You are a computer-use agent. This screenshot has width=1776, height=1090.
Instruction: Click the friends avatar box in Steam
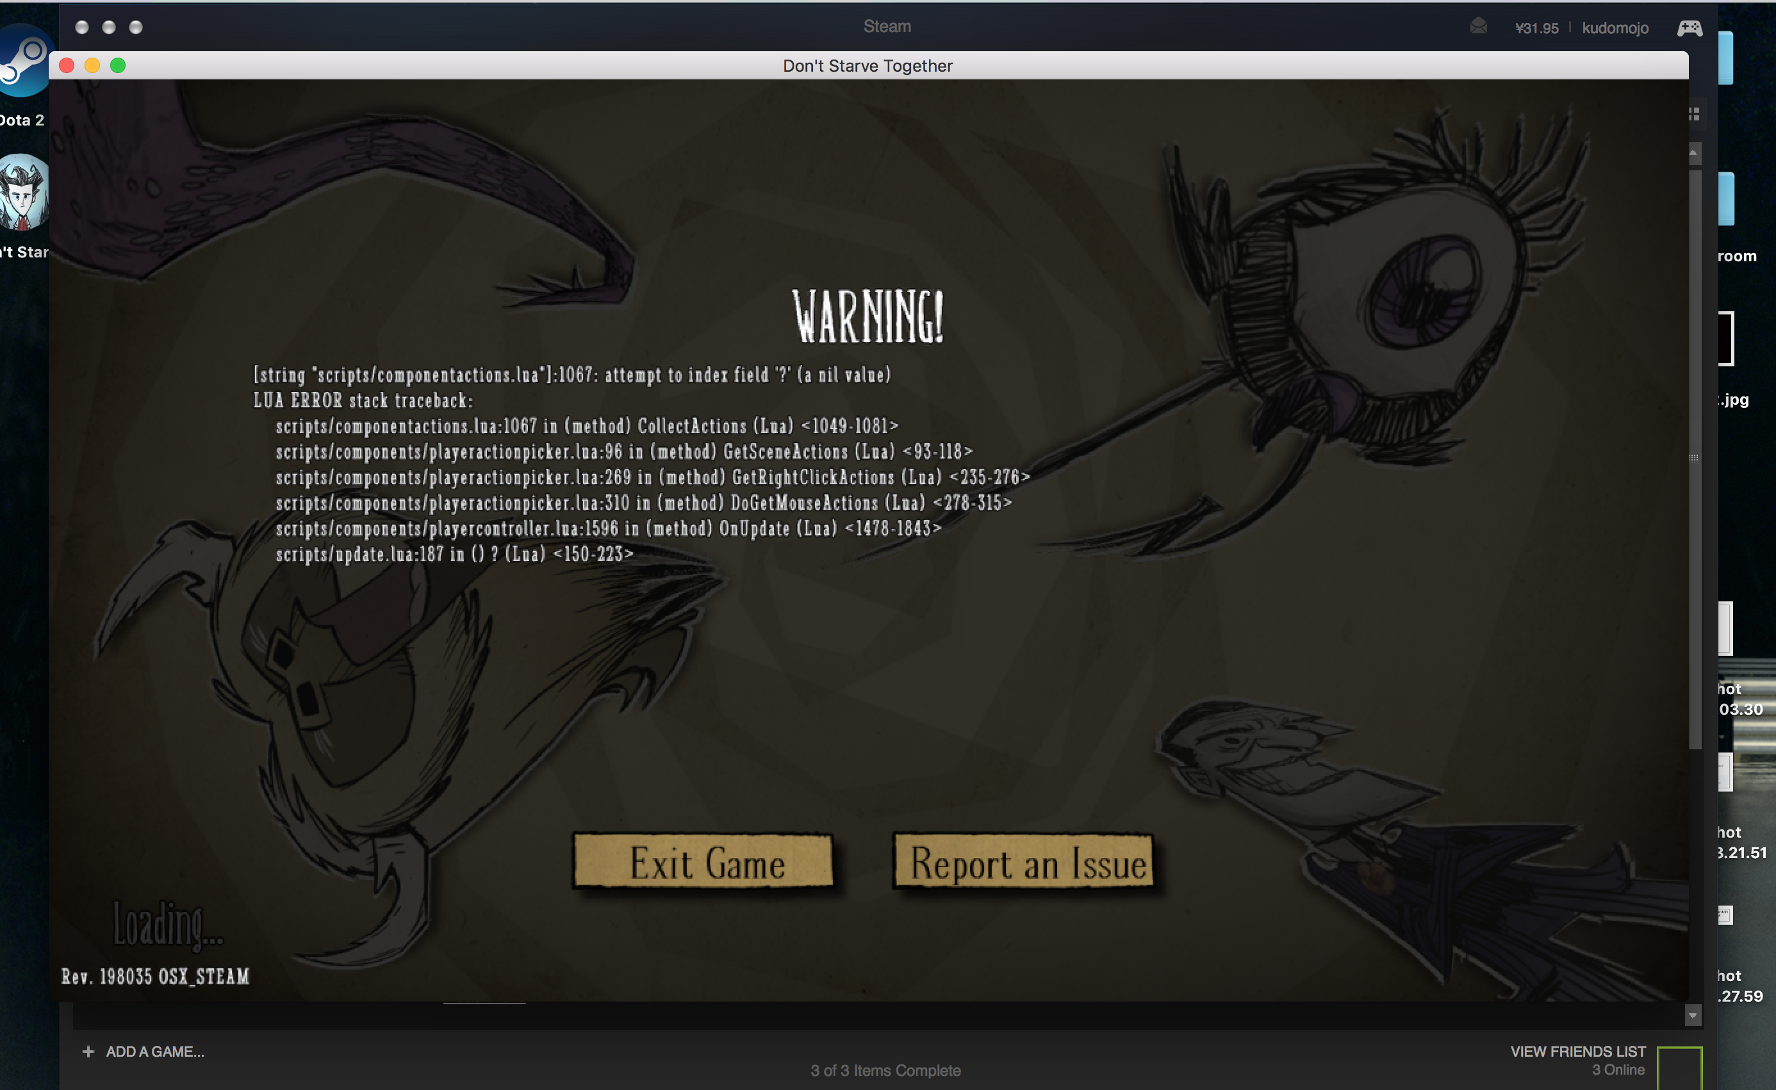[1679, 1068]
